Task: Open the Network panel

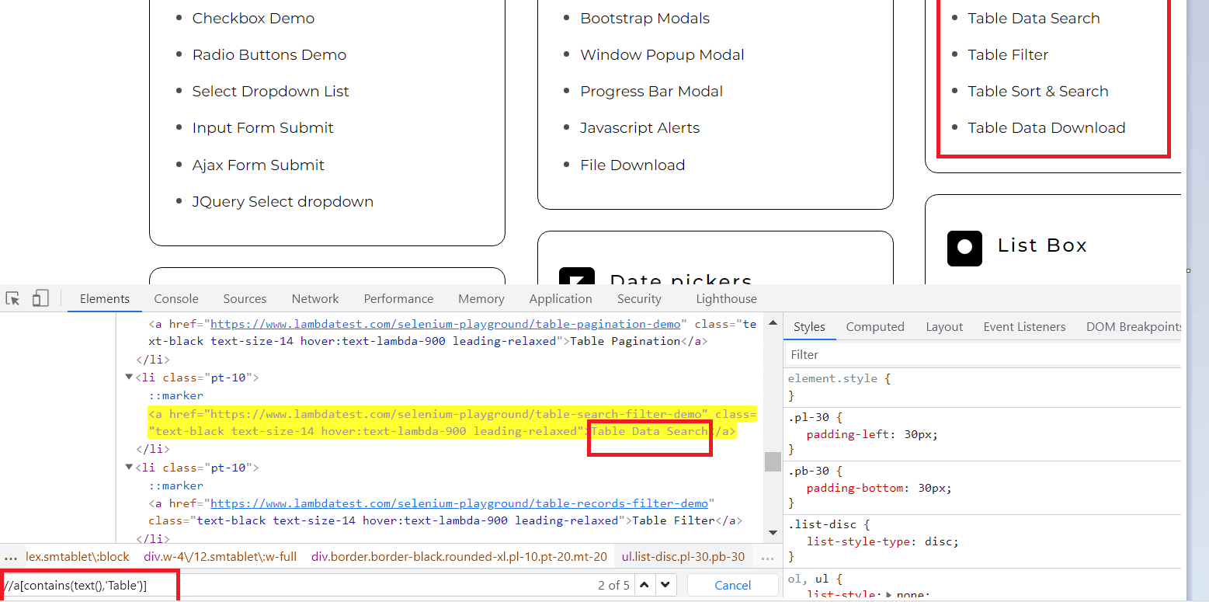Action: pyautogui.click(x=315, y=298)
